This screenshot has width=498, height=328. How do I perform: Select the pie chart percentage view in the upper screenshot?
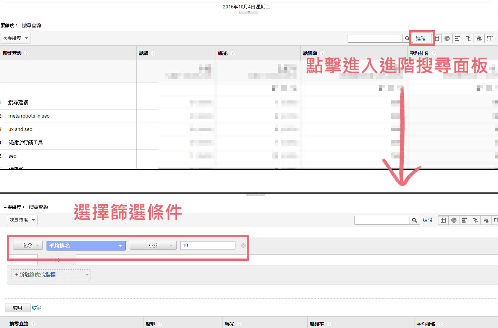pyautogui.click(x=447, y=38)
